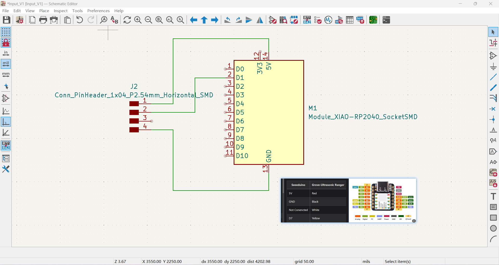Enable 45-degree wire drawing mode

tap(6, 133)
